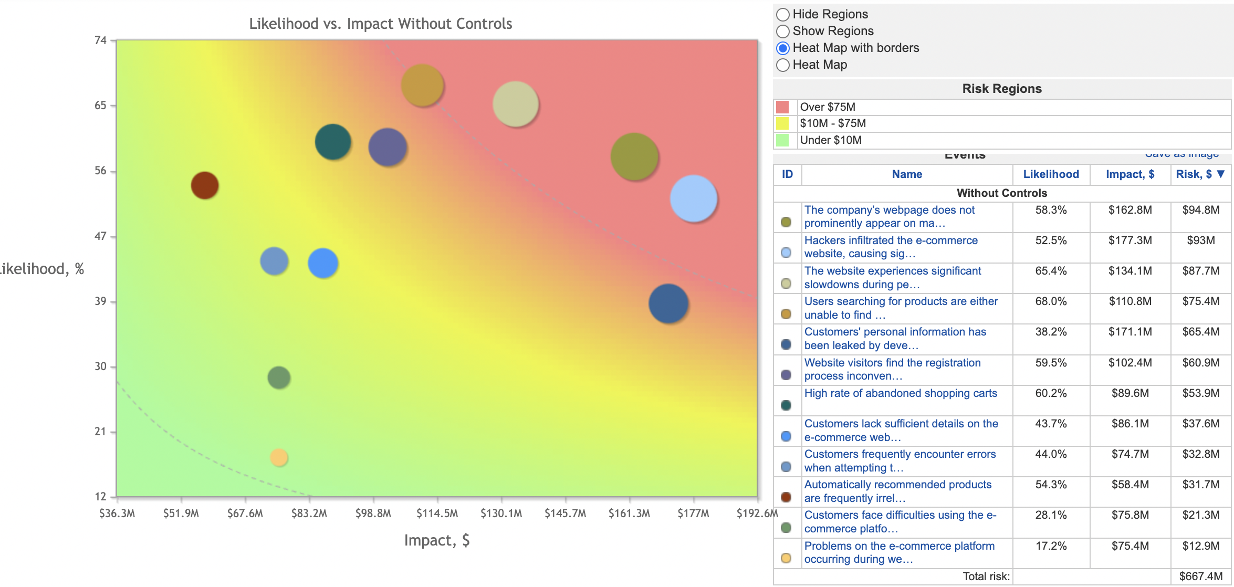This screenshot has height=587, width=1234.
Task: Click the red Over $75M color swatch
Action: (x=782, y=107)
